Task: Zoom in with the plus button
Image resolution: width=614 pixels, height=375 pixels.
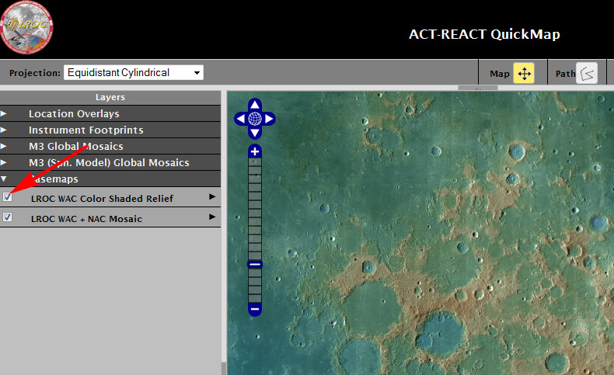Action: (255, 151)
